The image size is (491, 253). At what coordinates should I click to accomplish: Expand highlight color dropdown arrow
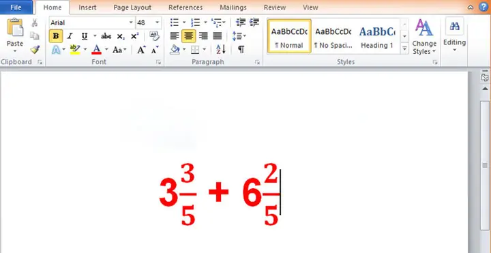point(85,50)
